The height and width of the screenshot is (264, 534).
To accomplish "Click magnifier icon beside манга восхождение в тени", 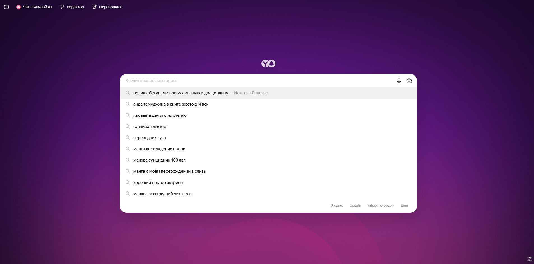I will [127, 149].
